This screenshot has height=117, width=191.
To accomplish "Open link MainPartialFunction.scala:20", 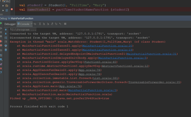I will coord(107,46).
